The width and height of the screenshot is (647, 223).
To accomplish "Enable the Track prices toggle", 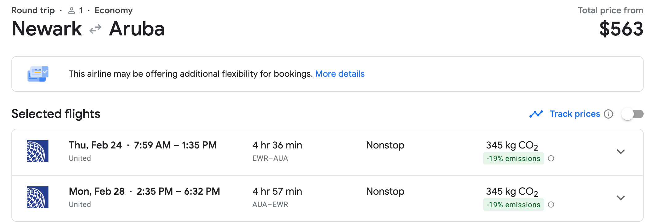I will [632, 114].
